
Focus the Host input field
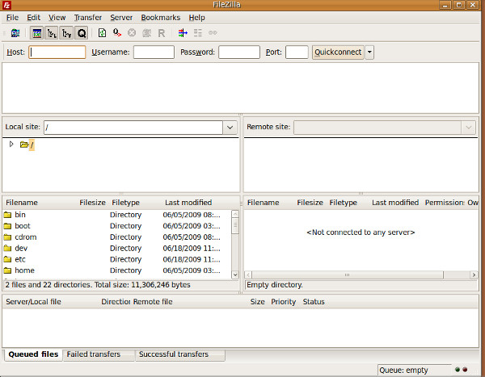coord(57,52)
